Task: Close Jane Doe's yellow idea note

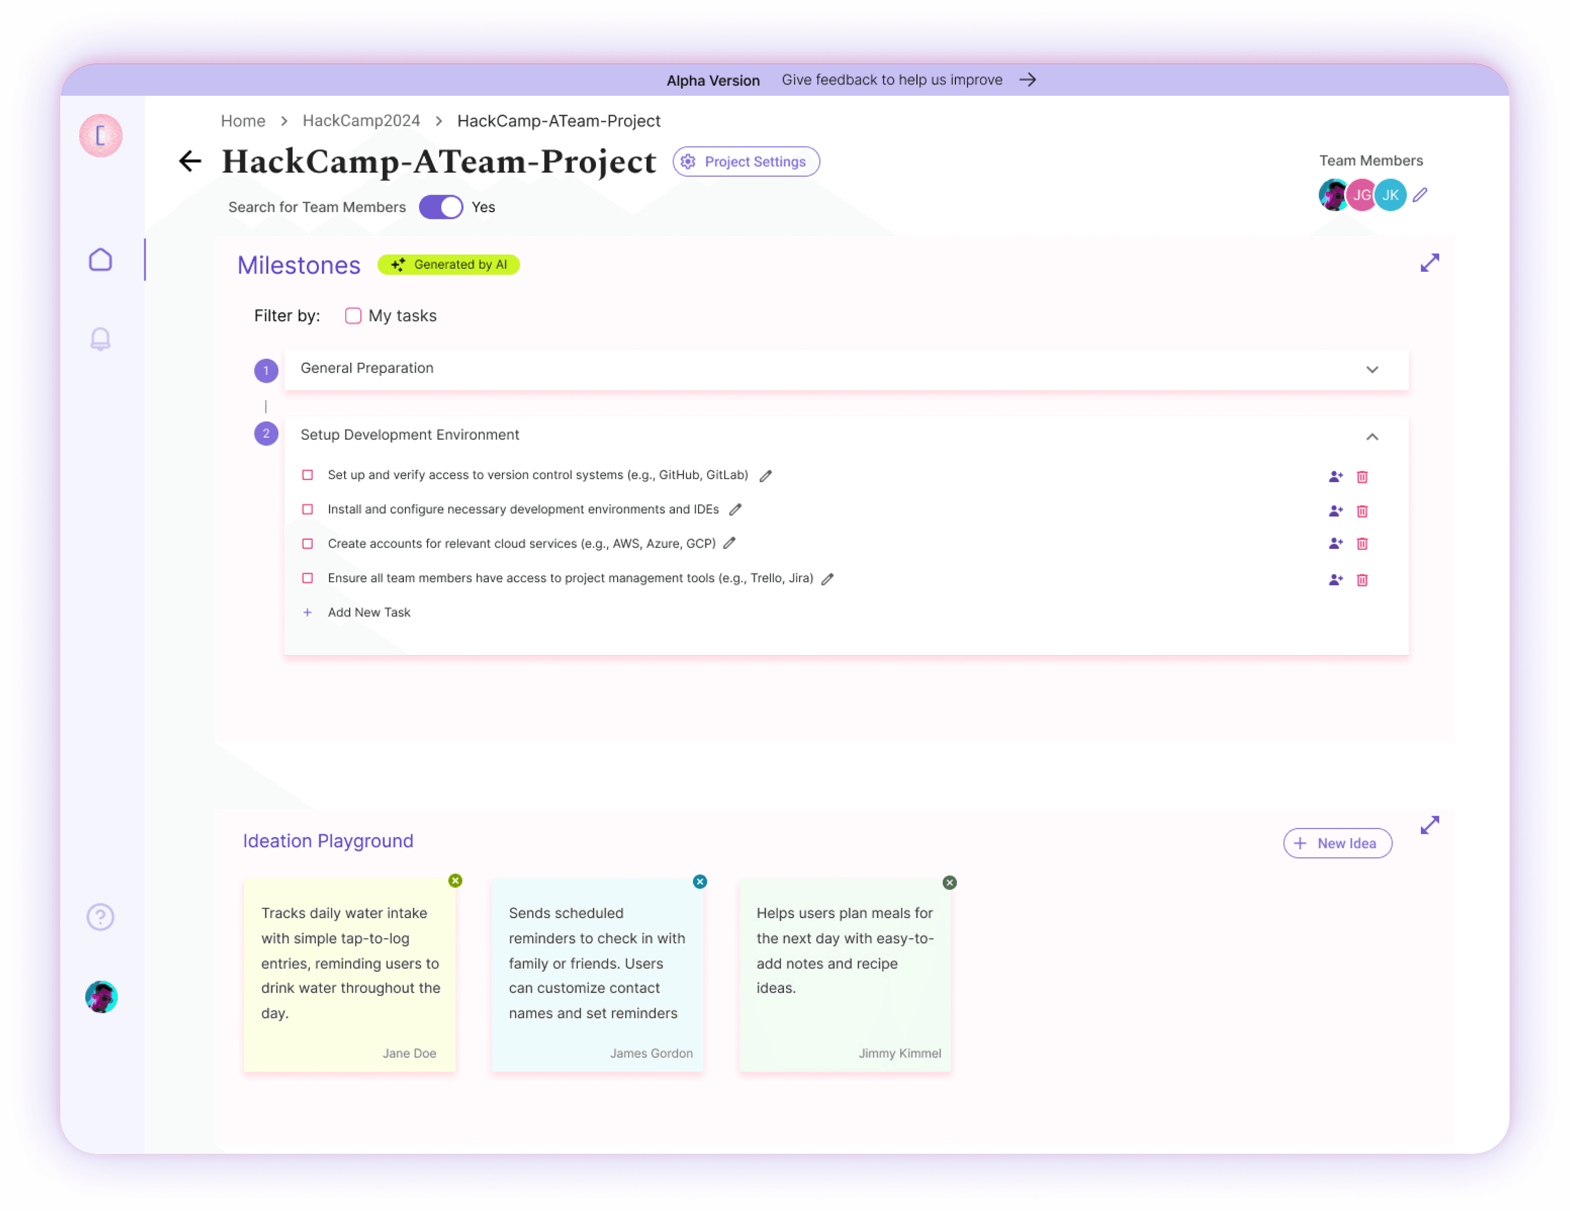Action: [455, 880]
